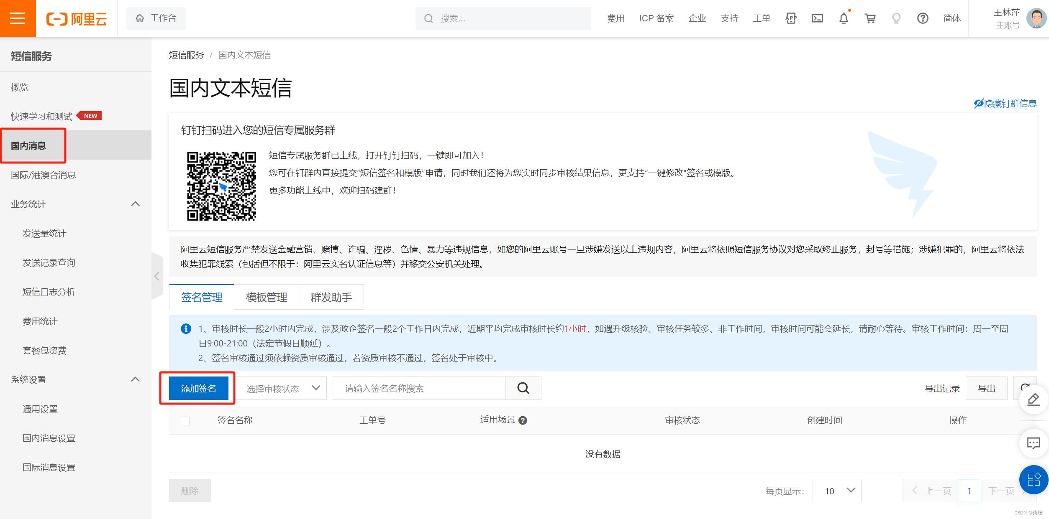Screen dimensions: 1049x519
Task: Click the lightbulb tips icon
Action: 896,18
